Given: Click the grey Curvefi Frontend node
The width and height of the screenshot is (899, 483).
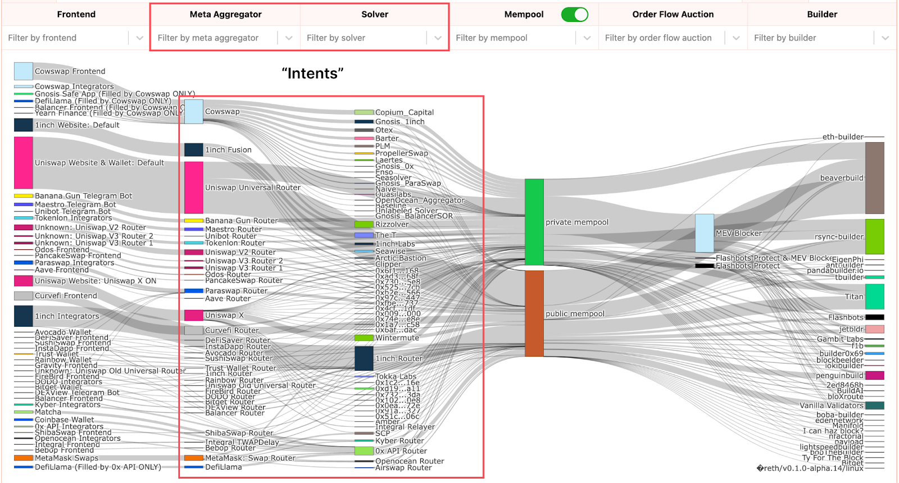Looking at the screenshot, I should 24,295.
